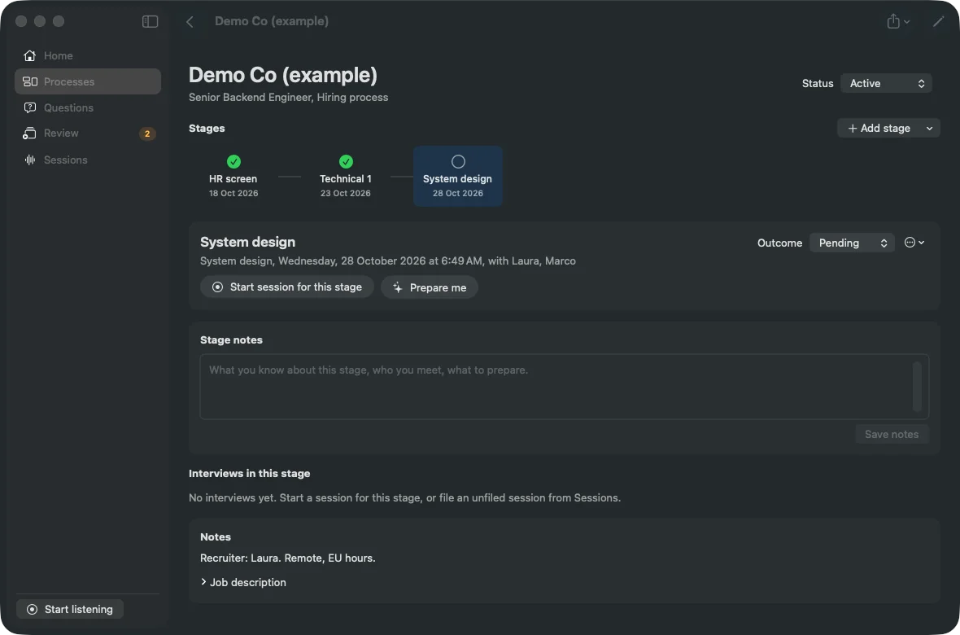Click the Start listening button
This screenshot has height=635, width=960.
tap(70, 609)
